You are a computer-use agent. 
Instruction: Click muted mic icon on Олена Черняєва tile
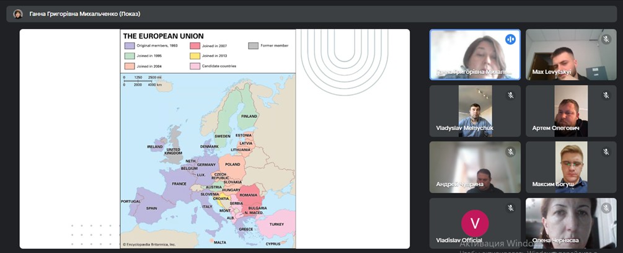pos(606,208)
